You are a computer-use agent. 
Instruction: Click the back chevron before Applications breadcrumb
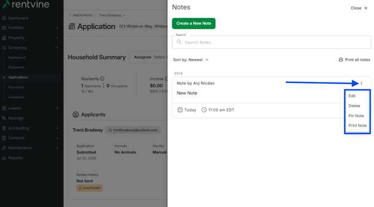coord(70,15)
